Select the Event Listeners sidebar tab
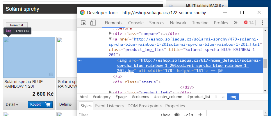Screen dimensions: 271x116 click(109, 106)
